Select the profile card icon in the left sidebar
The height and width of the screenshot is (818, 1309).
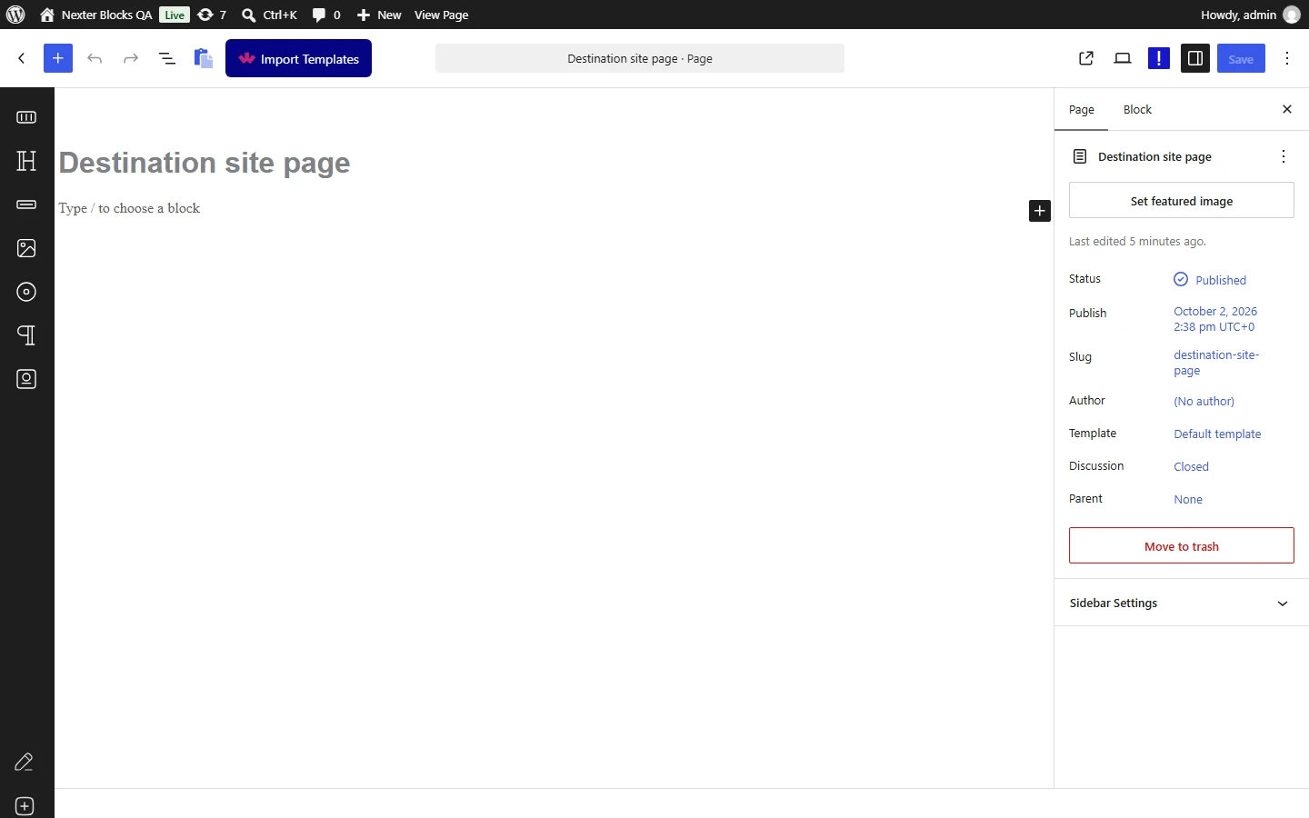click(x=26, y=379)
